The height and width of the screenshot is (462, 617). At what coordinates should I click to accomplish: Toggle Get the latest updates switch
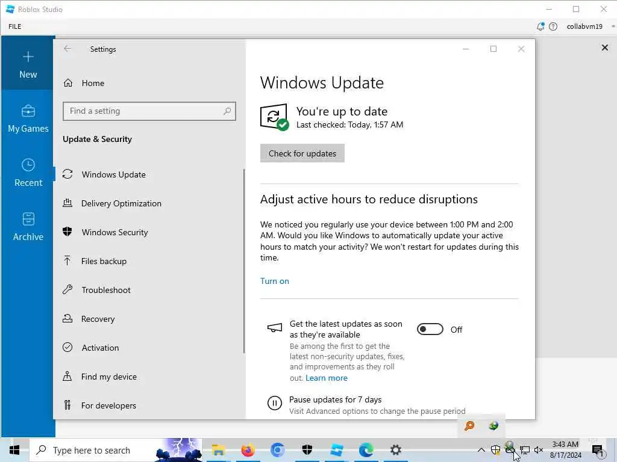(430, 329)
